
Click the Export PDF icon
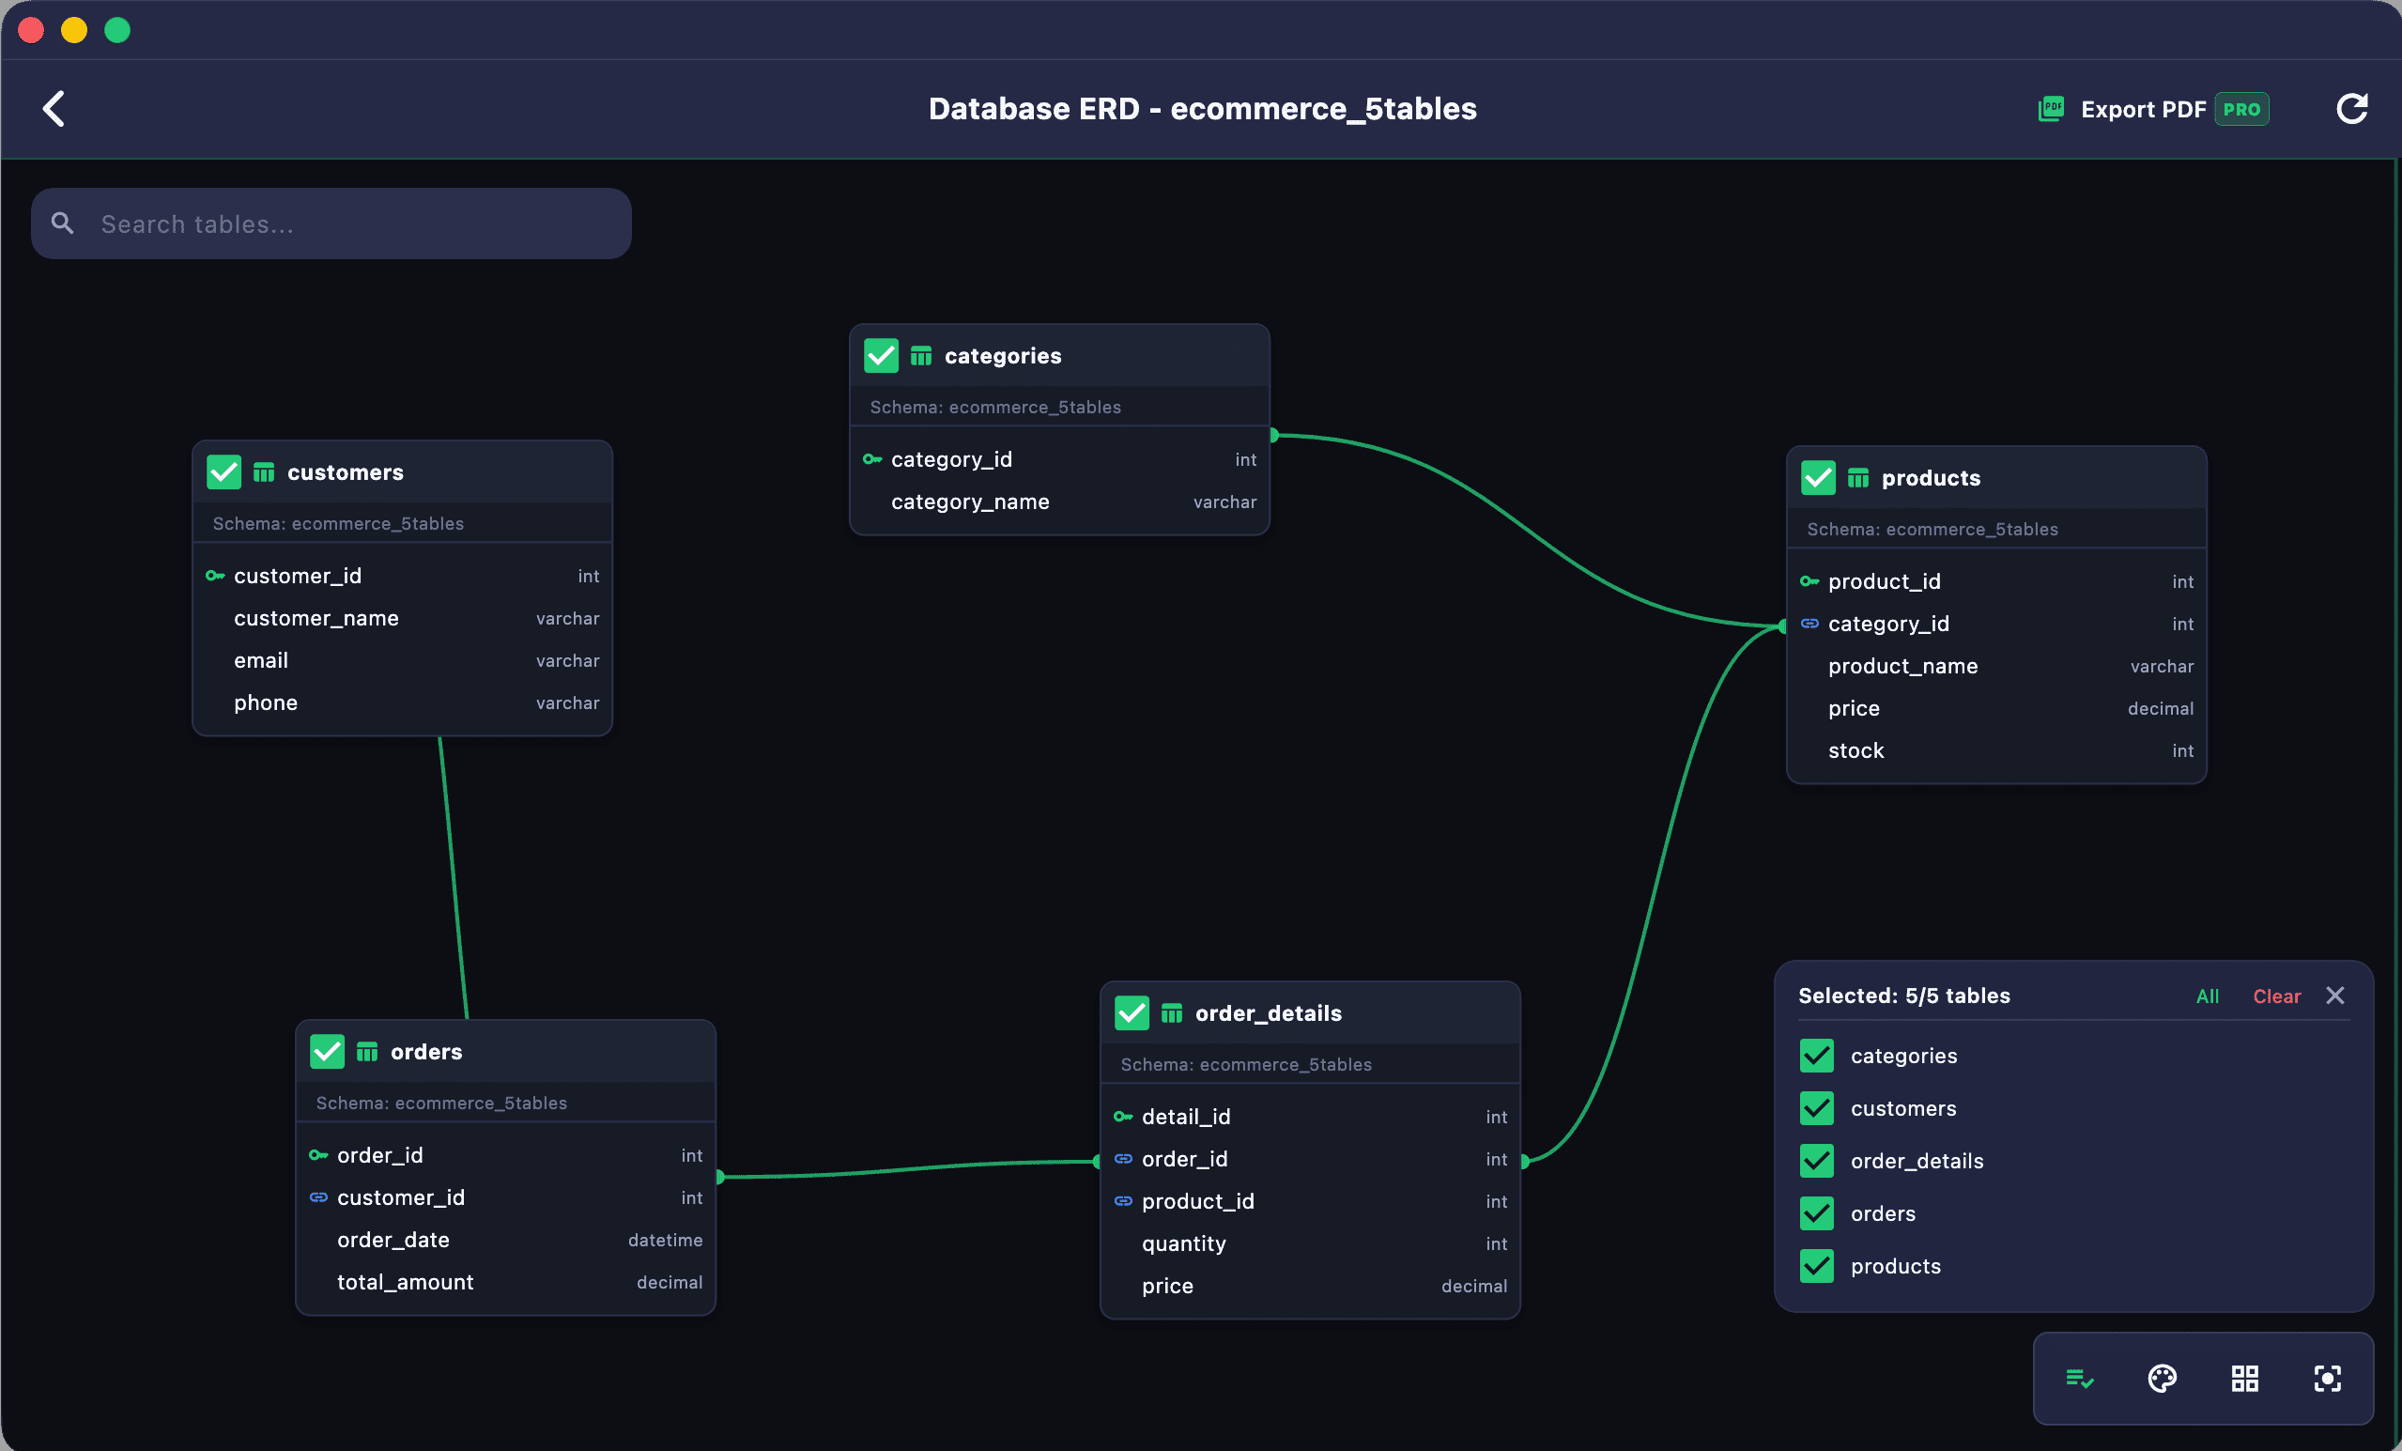[2050, 109]
